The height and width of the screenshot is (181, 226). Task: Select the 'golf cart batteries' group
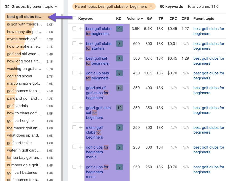click(x=30, y=173)
